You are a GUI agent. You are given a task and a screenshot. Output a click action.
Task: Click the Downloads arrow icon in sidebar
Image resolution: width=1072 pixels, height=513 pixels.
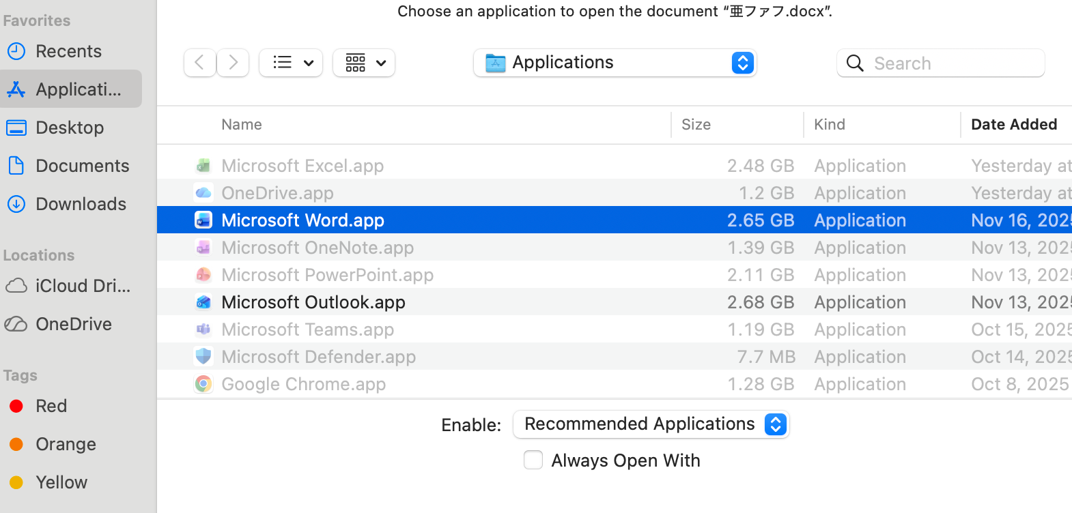click(16, 204)
